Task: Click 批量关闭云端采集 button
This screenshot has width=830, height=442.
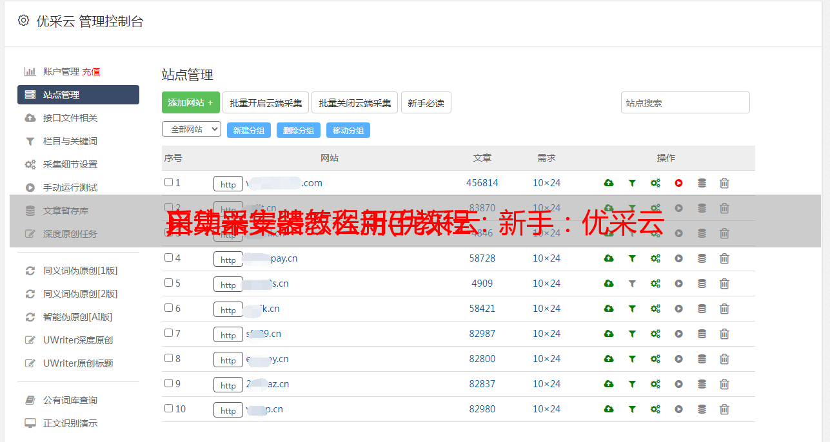Action: coord(355,102)
